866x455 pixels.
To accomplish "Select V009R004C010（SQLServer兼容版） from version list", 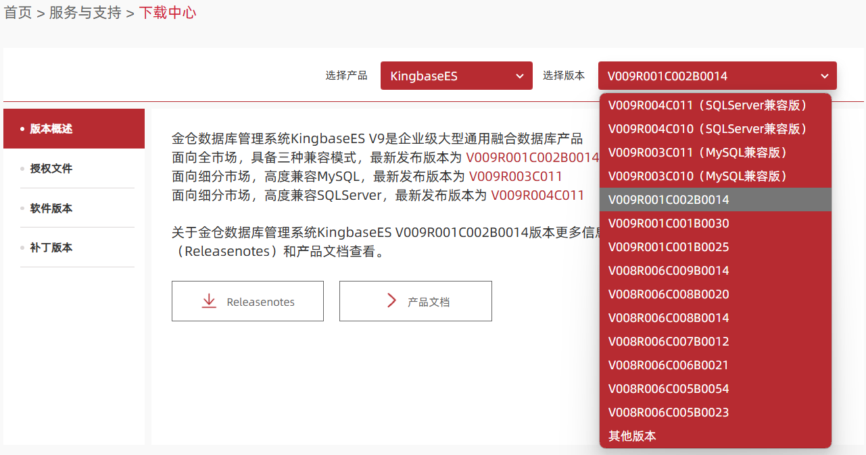I will 715,129.
